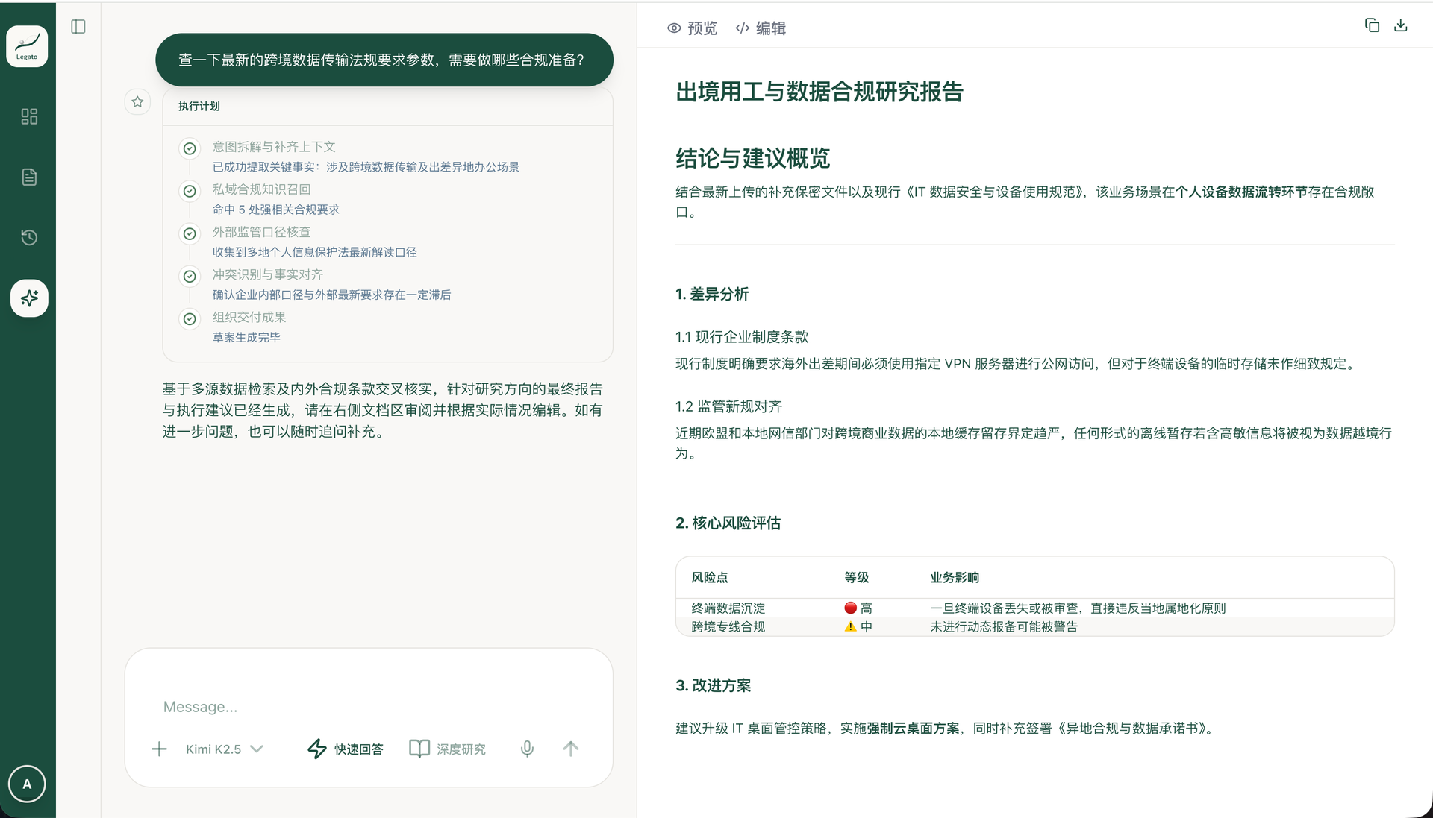The image size is (1433, 818).
Task: Click the step text 收集到多地个人信息保护法最新解读口径
Action: click(x=315, y=252)
